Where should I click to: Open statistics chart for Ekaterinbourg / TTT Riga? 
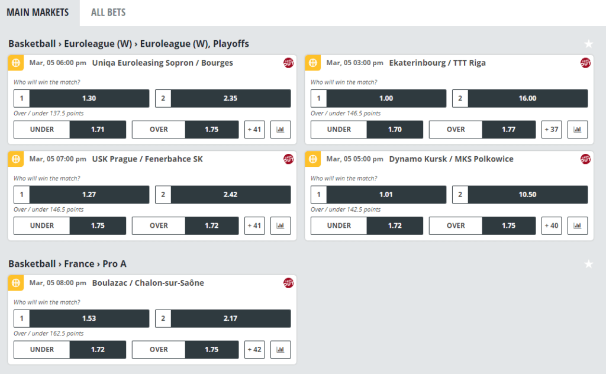[578, 130]
